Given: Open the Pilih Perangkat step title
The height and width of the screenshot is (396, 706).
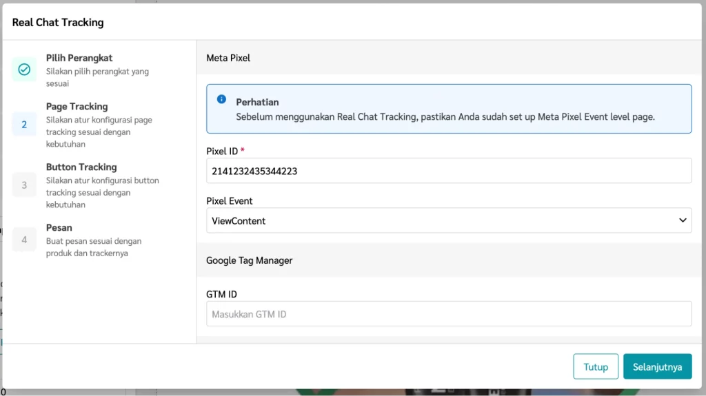Looking at the screenshot, I should point(79,58).
